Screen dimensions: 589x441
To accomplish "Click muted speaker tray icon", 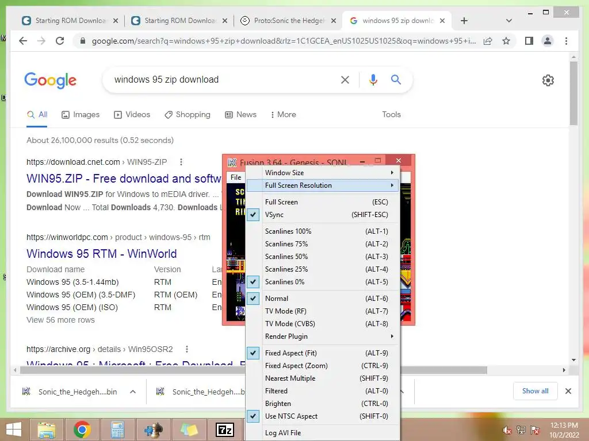I will (507, 430).
